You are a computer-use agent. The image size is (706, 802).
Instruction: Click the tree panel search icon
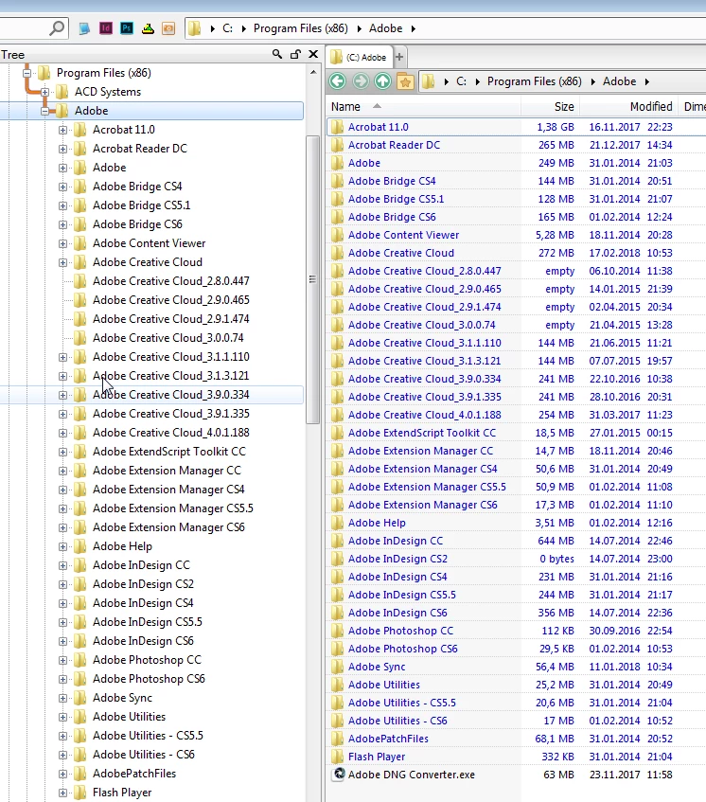[277, 54]
